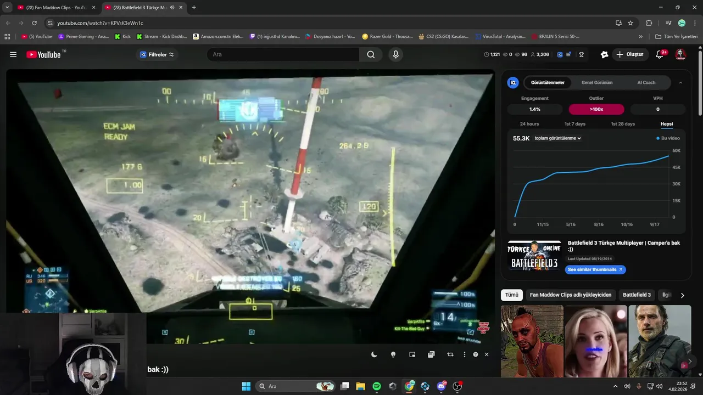Select the 1st 28 days range

[x=623, y=124]
